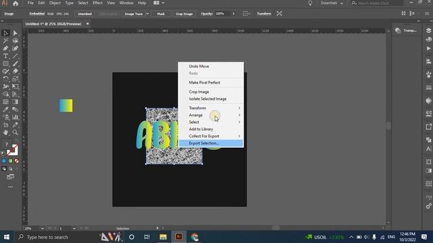
Task: Open the Pathfinder panel icon
Action: pos(428,140)
